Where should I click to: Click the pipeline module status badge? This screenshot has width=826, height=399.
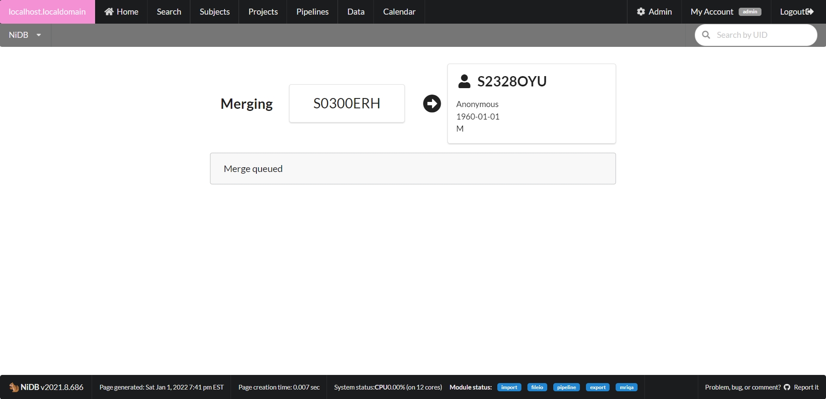[566, 387]
